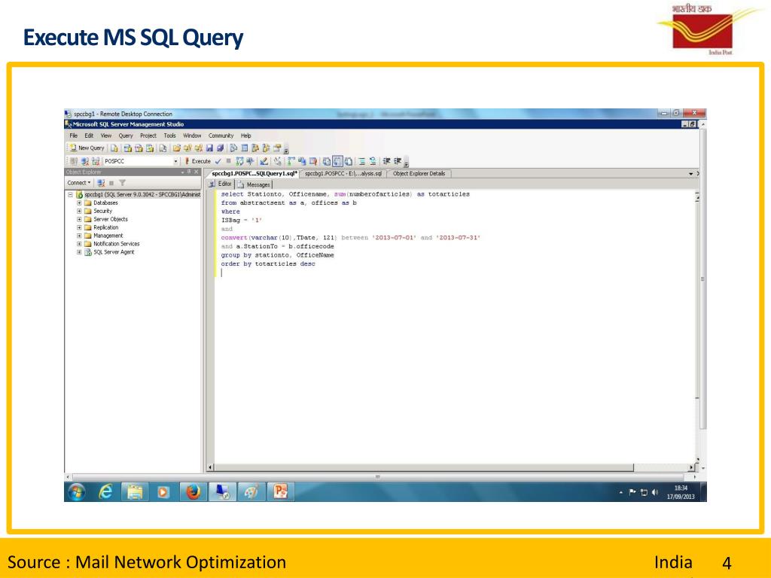This screenshot has width=771, height=578.
Task: Click the Execute button
Action: 198,161
